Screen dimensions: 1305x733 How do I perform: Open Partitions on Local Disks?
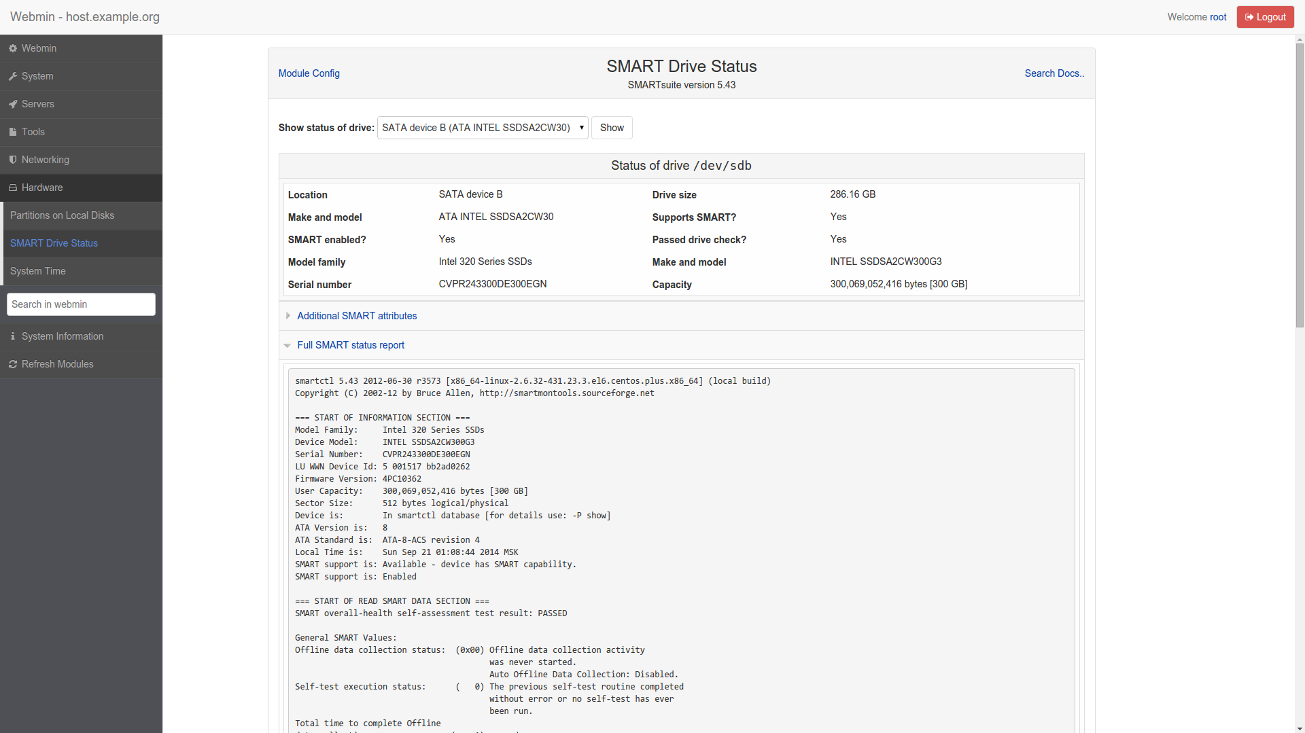62,215
